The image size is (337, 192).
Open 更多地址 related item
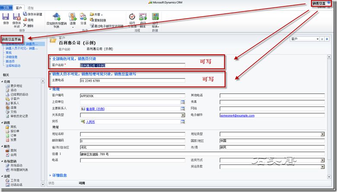(x=14, y=86)
